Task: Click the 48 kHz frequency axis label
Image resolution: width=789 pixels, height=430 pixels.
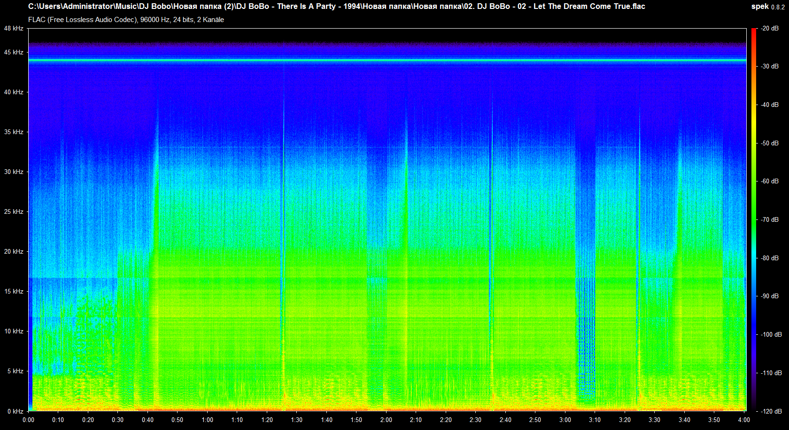Action: 14,29
